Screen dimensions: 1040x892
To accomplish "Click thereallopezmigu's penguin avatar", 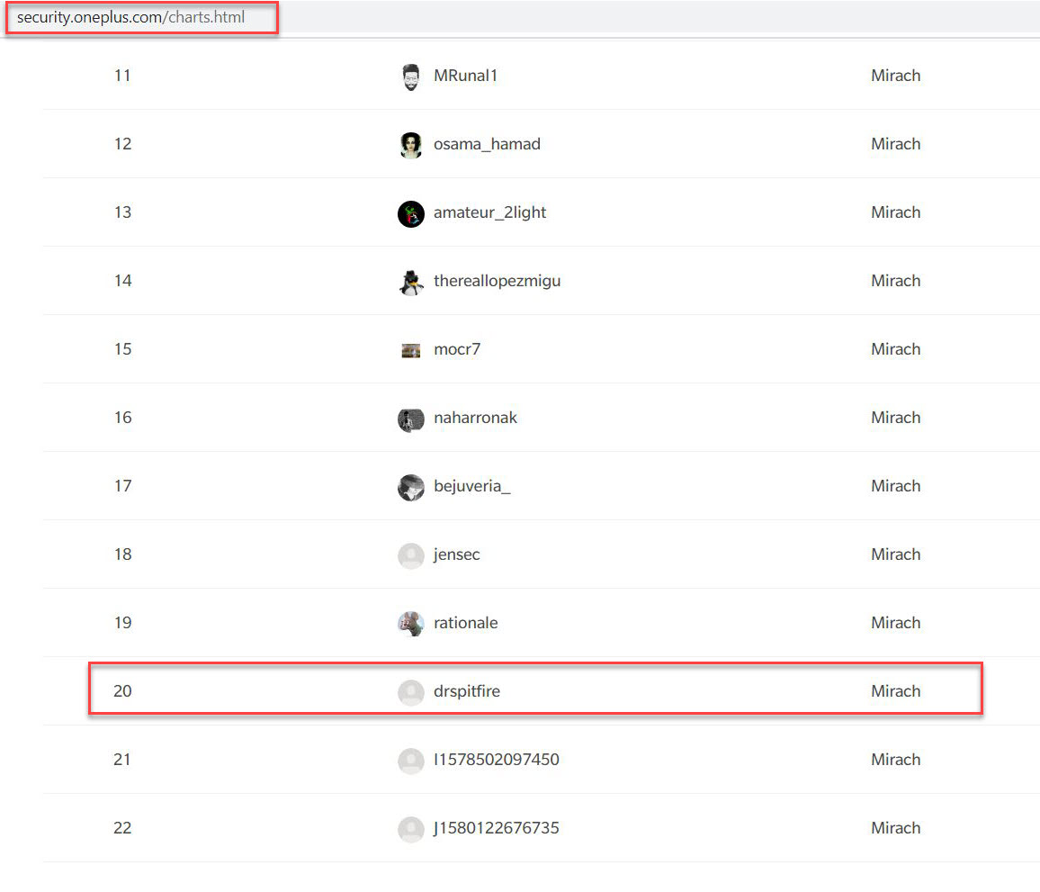I will click(x=410, y=282).
